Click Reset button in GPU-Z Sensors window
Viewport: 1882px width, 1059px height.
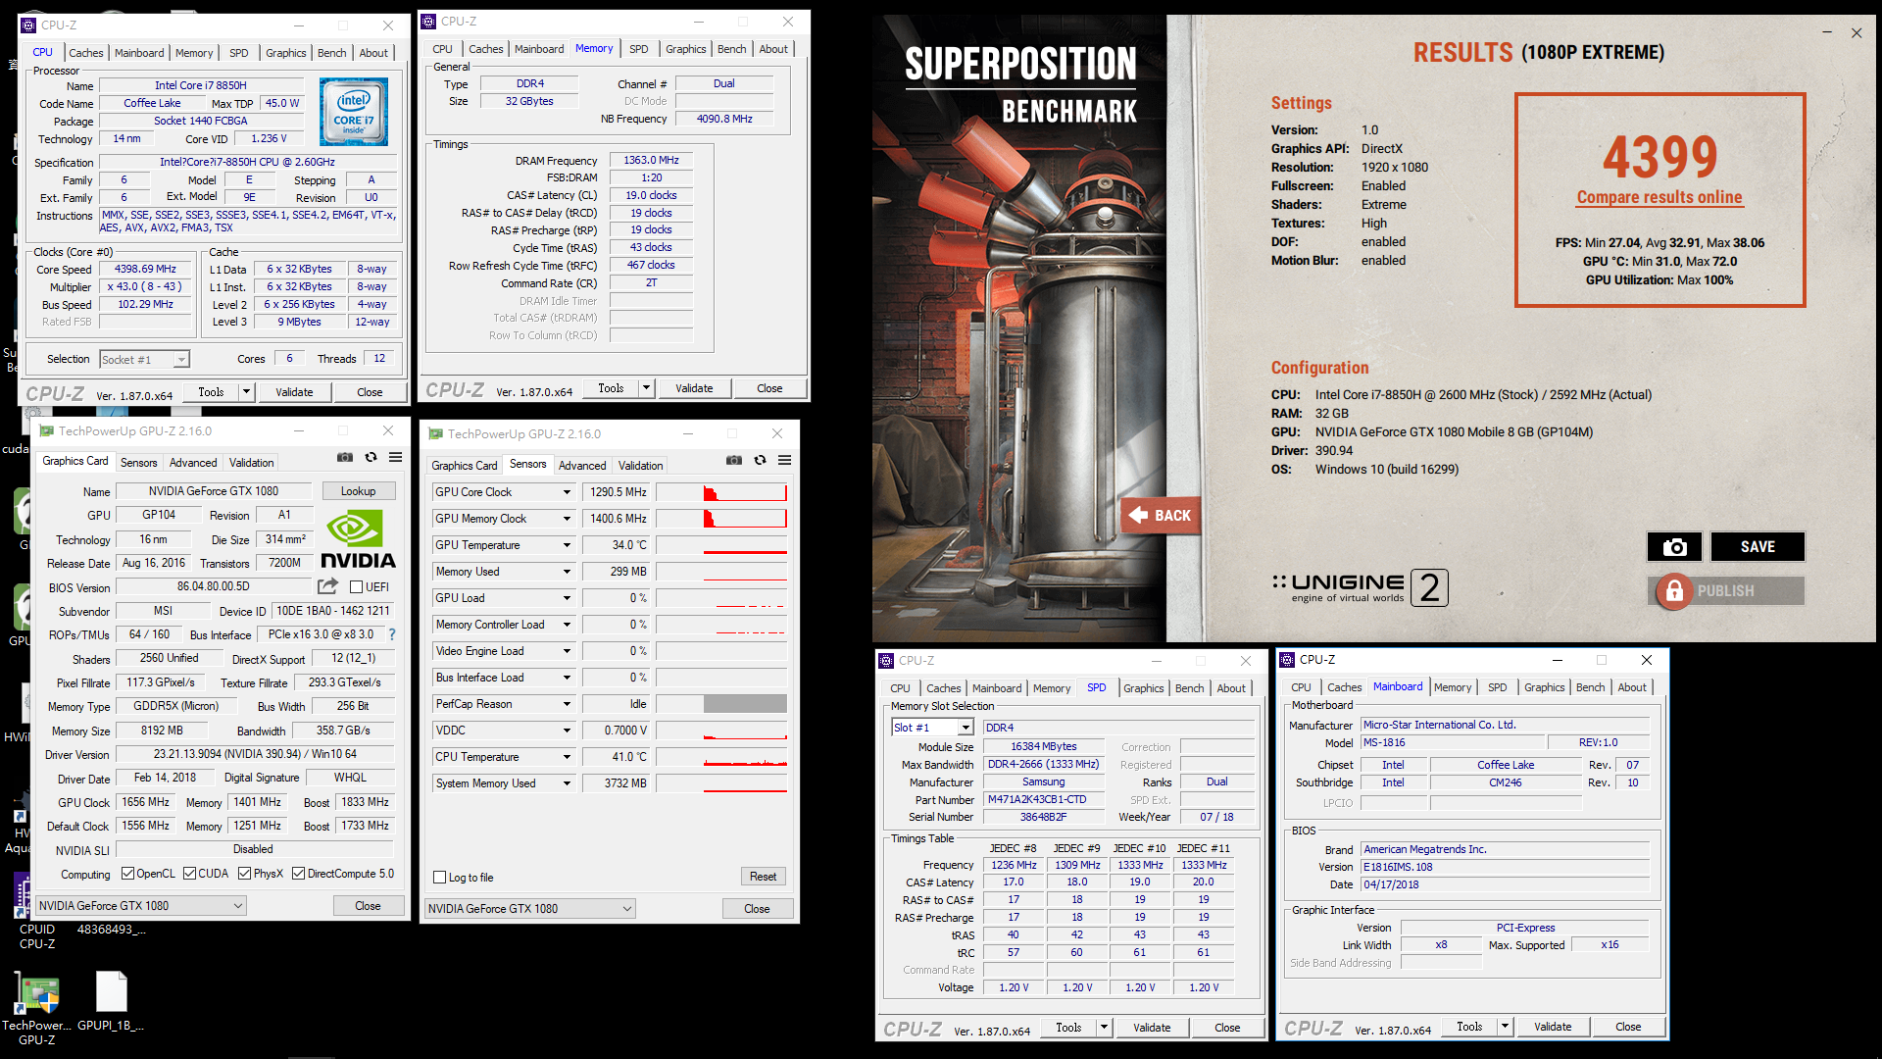click(763, 877)
